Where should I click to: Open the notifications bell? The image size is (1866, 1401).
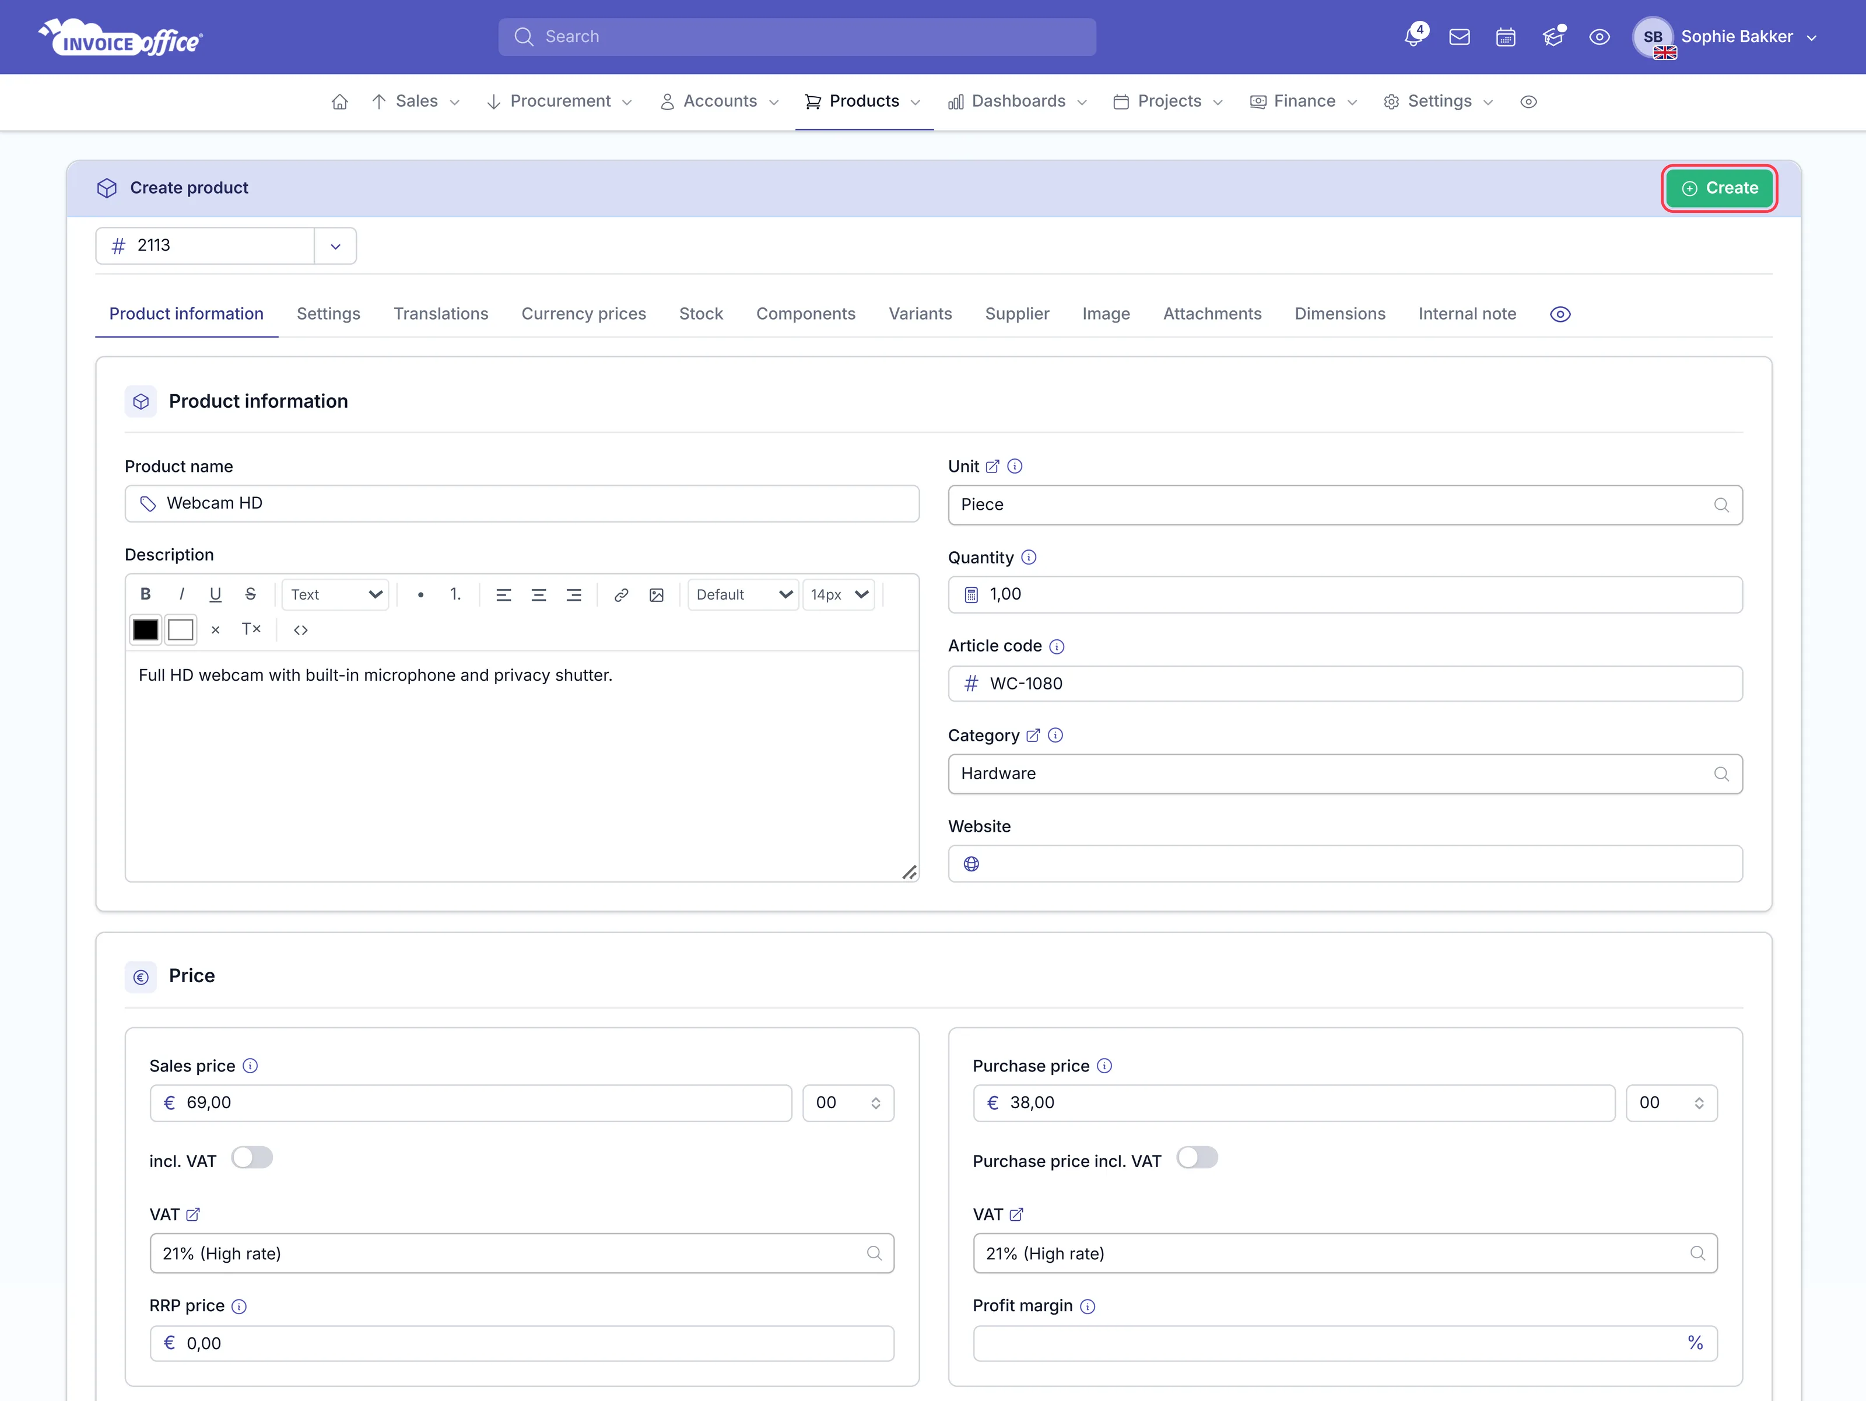coord(1415,36)
